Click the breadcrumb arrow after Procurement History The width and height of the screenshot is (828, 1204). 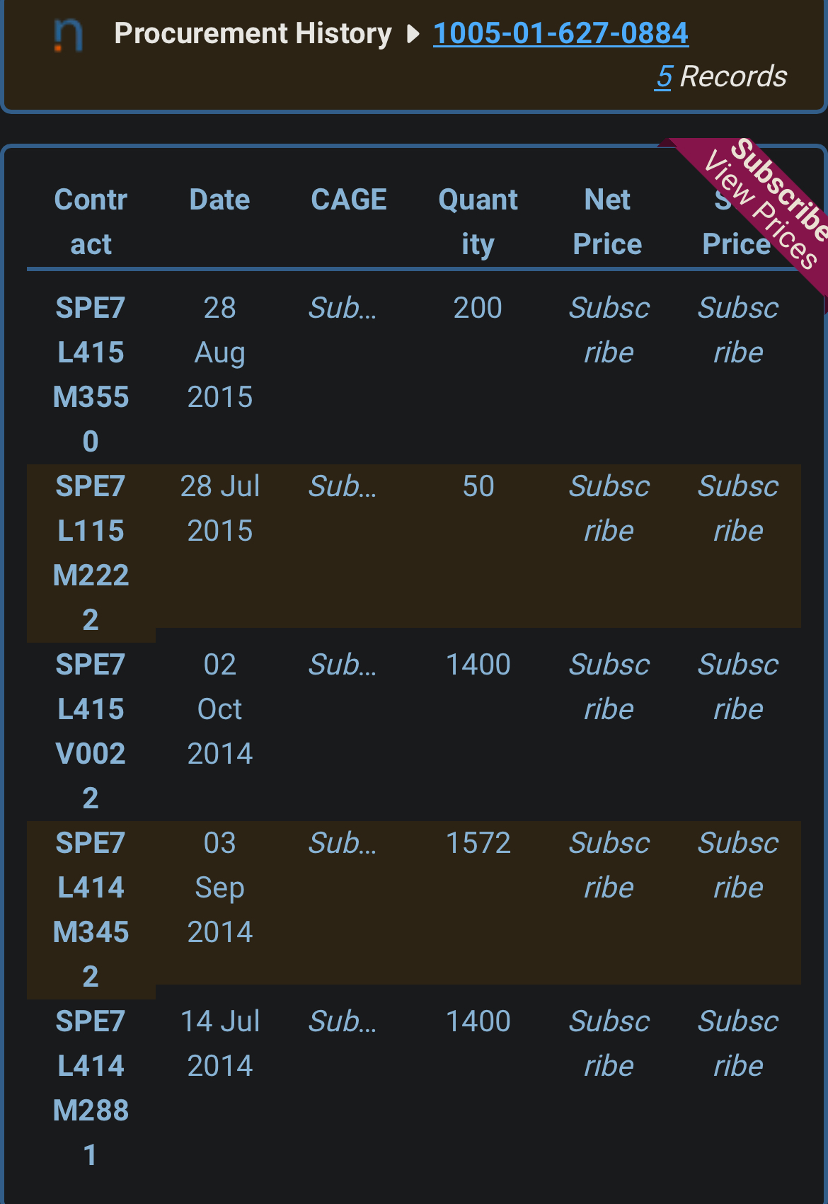[413, 34]
